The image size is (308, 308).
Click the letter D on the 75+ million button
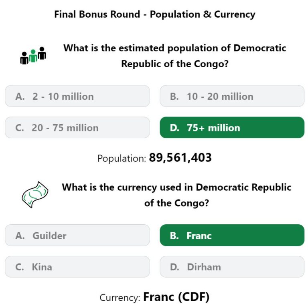coord(174,128)
